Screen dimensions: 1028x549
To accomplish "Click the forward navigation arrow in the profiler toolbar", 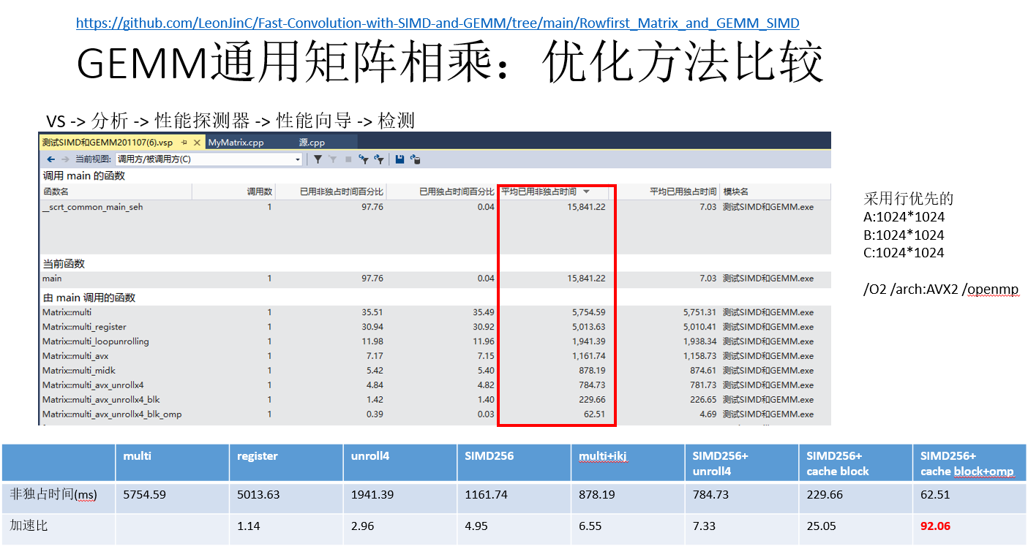I will tap(64, 159).
